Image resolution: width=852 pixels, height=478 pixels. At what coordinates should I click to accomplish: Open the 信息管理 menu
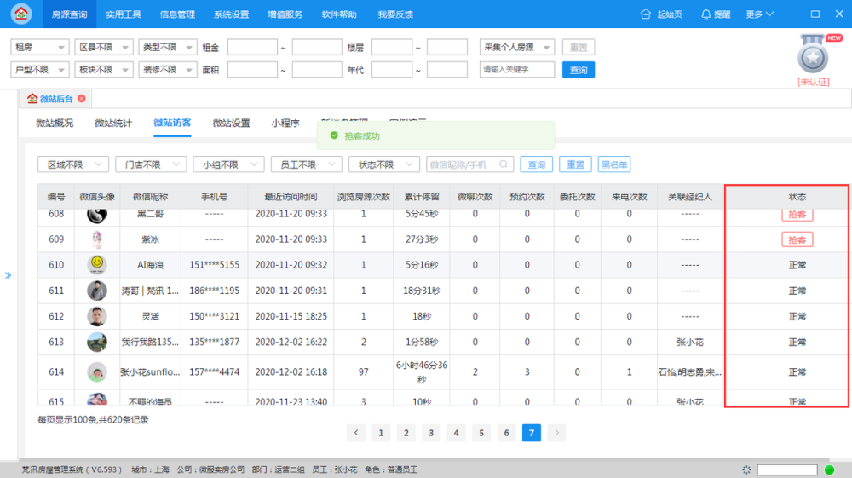[177, 14]
